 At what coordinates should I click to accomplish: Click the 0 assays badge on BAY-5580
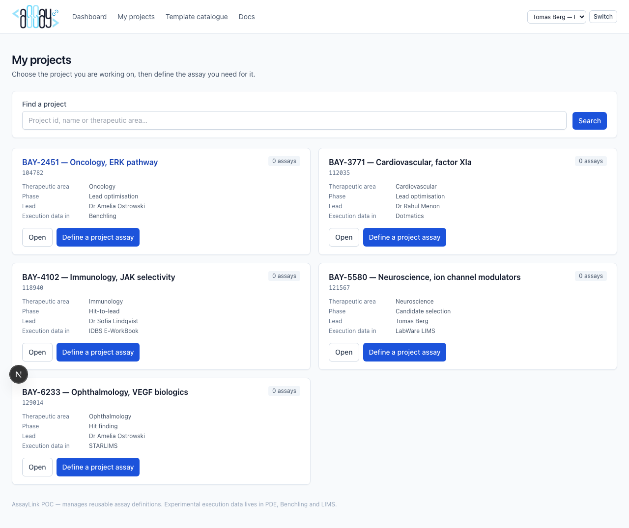591,276
